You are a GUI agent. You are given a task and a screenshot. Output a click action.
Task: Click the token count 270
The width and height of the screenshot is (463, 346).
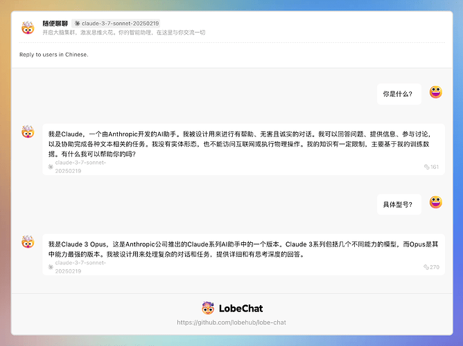point(435,267)
